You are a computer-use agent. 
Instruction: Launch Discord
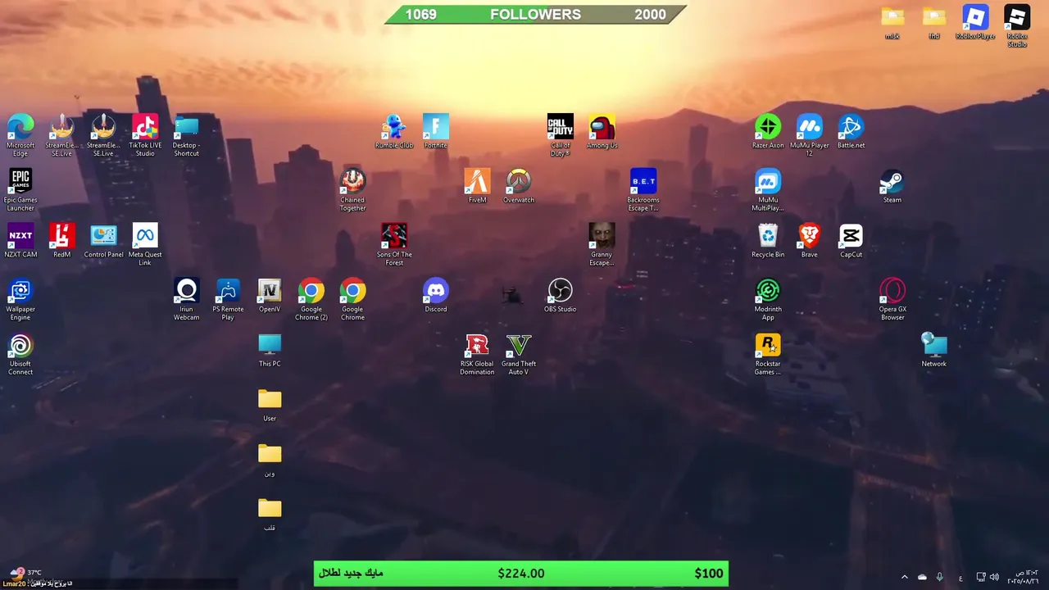tap(435, 296)
